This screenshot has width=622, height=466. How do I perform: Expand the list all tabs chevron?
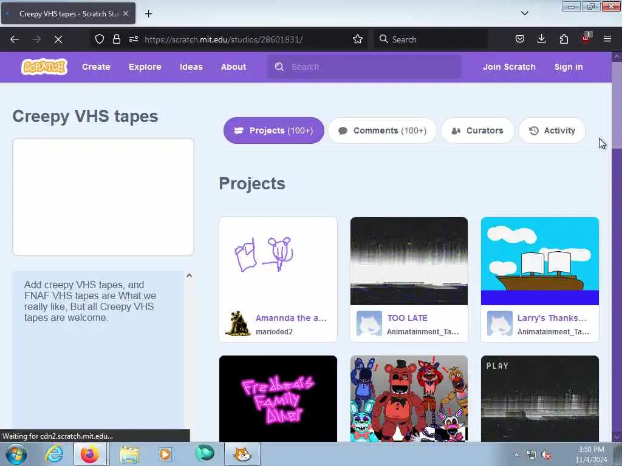coord(524,13)
